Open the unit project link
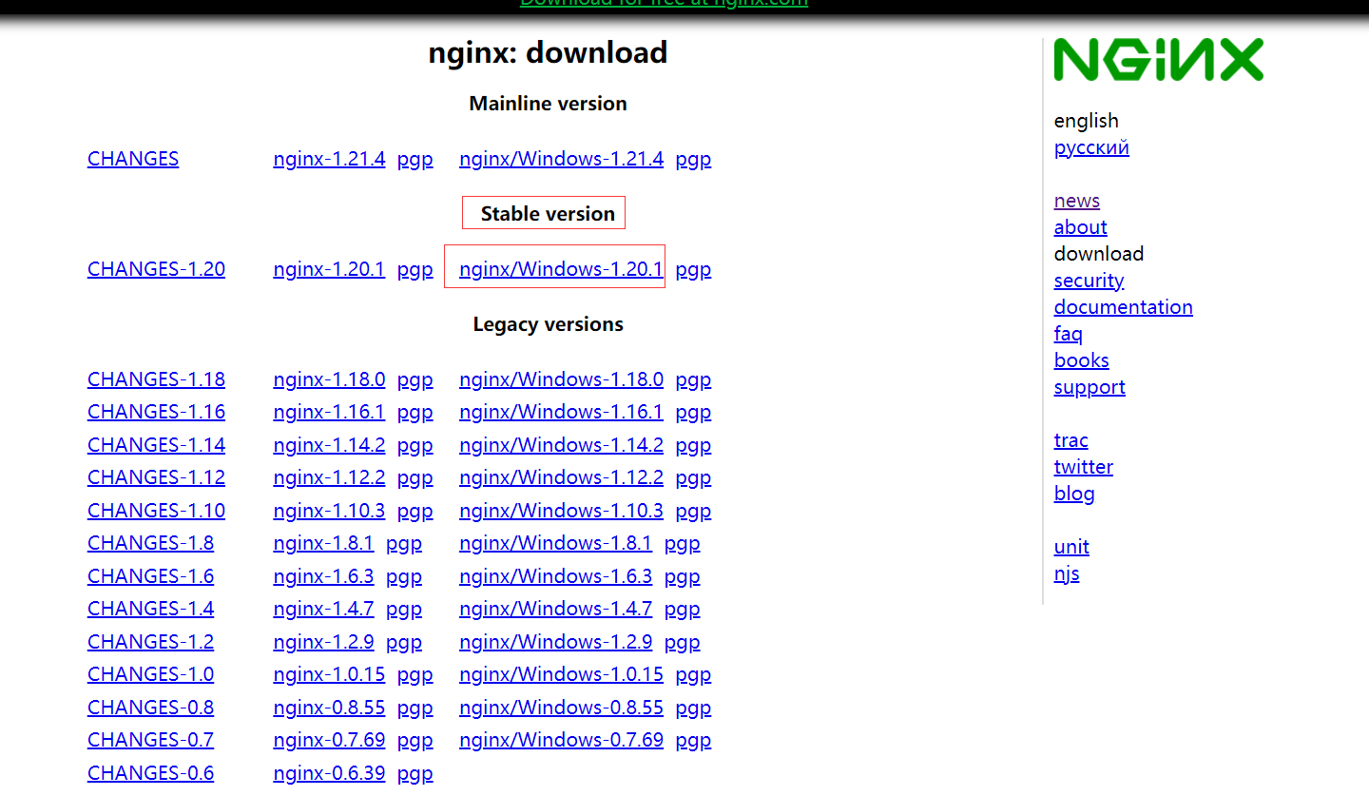Viewport: 1369px width, 796px height. pyautogui.click(x=1071, y=547)
